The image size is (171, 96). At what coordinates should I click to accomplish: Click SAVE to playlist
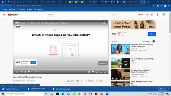(99, 81)
